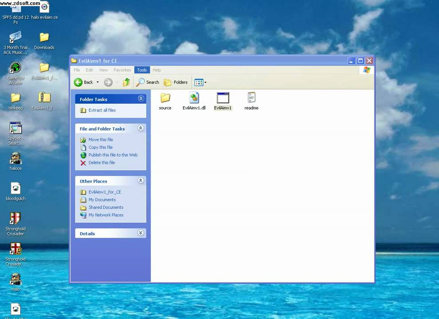Select the haloce desktop shortcut
Screen dimensions: 439x319
(16, 161)
